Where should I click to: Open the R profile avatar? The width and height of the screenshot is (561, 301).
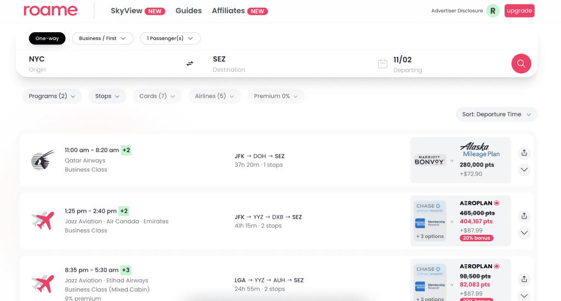pyautogui.click(x=493, y=11)
